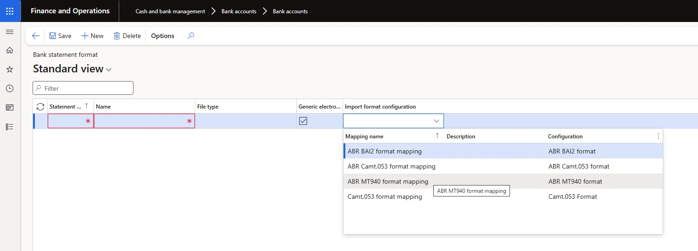Delete the selected record

tap(127, 36)
